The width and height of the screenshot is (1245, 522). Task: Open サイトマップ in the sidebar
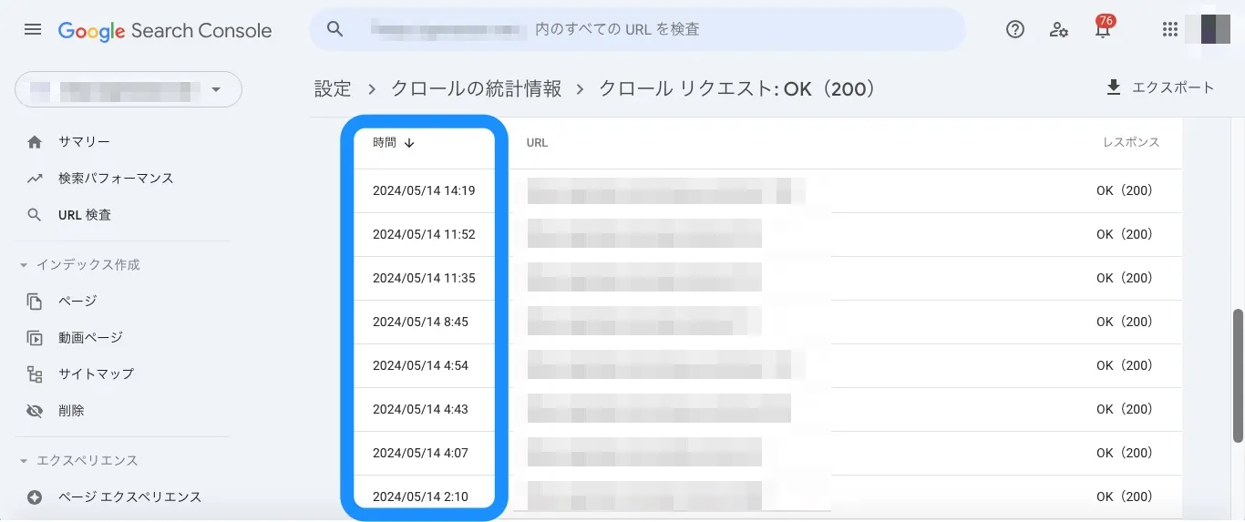[96, 374]
